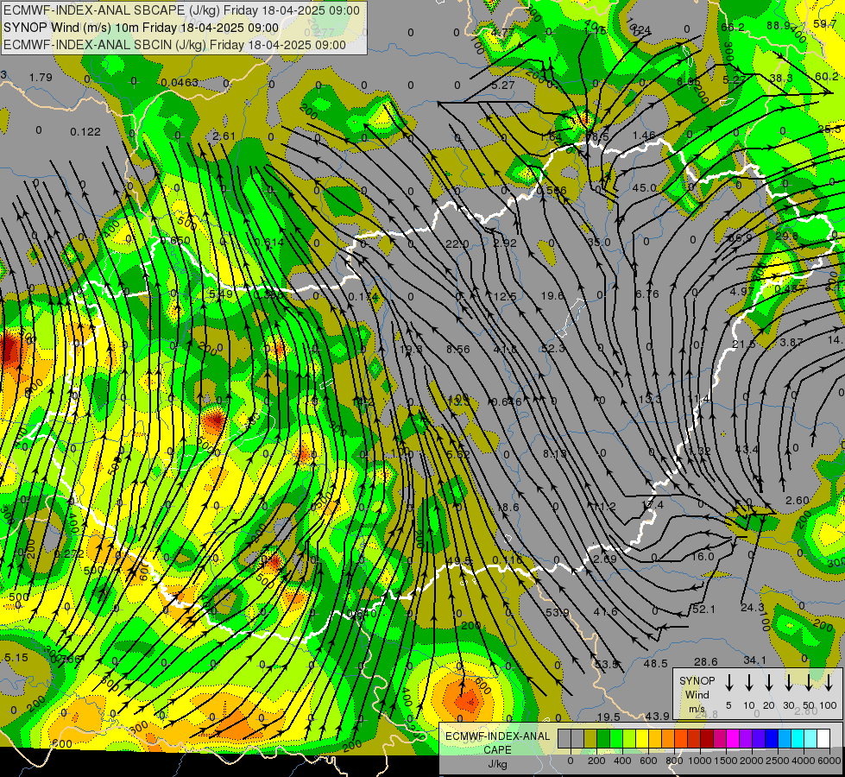Click the map value 52.3
The height and width of the screenshot is (777, 845).
[553, 348]
